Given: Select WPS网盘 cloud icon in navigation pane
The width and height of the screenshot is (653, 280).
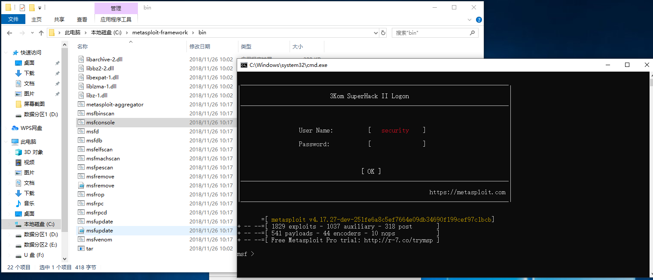Looking at the screenshot, I should (x=15, y=128).
